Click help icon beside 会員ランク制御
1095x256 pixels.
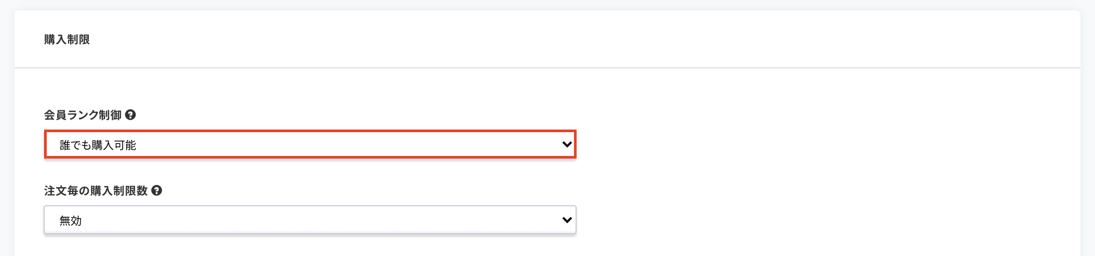click(x=130, y=115)
